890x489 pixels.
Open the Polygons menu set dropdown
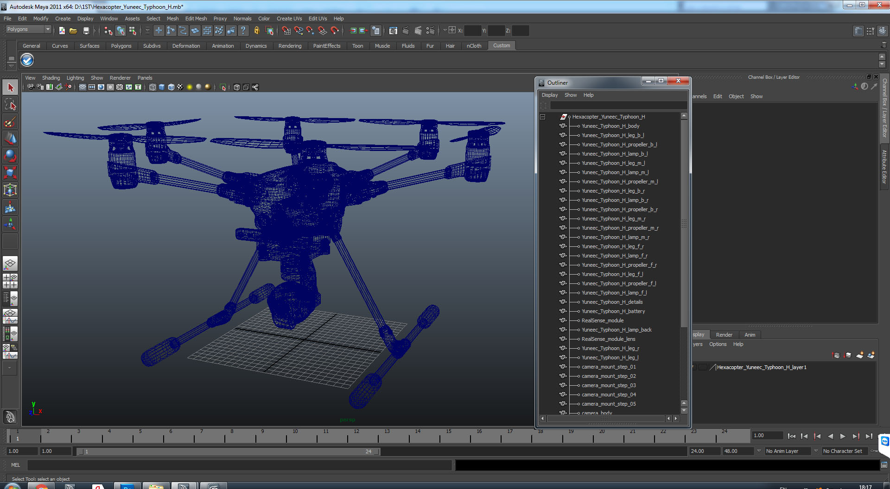tap(28, 29)
